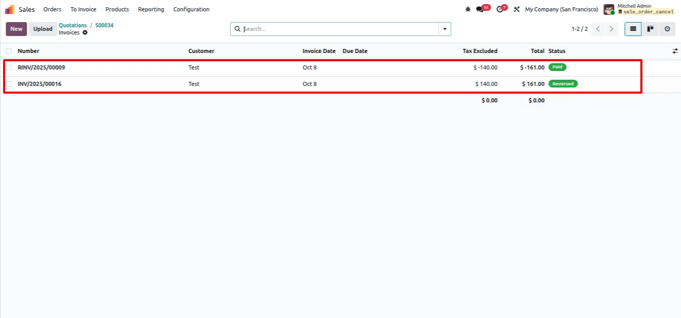Click the Upload button
The height and width of the screenshot is (318, 681).
click(43, 29)
